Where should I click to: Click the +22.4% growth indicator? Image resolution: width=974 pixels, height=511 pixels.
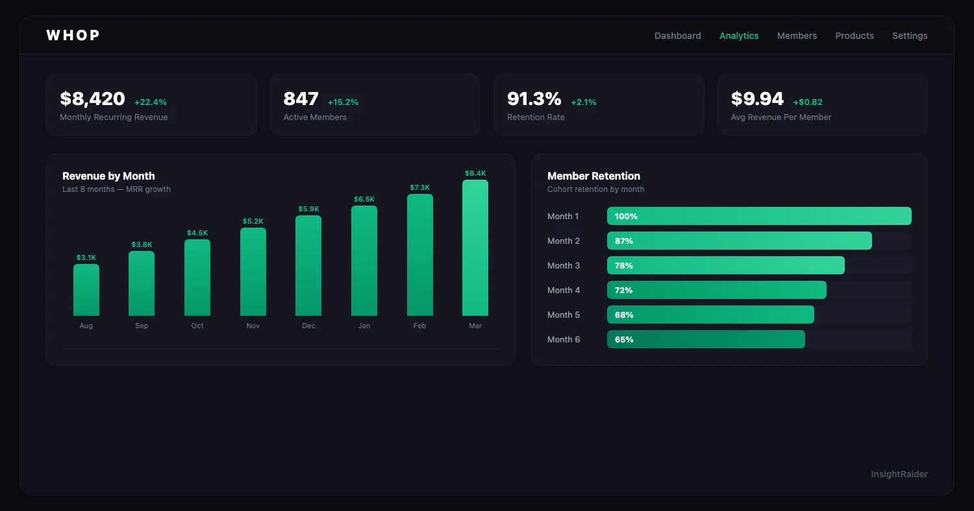click(151, 102)
